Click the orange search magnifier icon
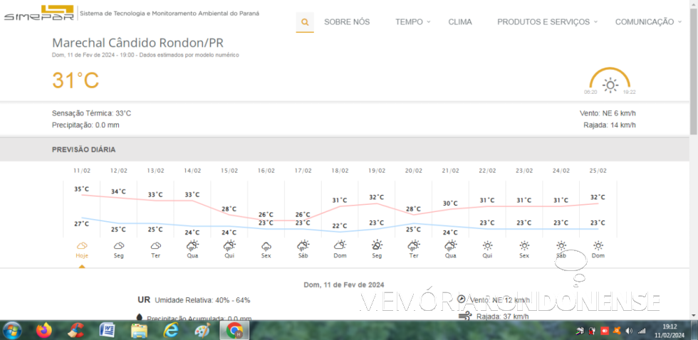698x340 pixels. [x=305, y=22]
